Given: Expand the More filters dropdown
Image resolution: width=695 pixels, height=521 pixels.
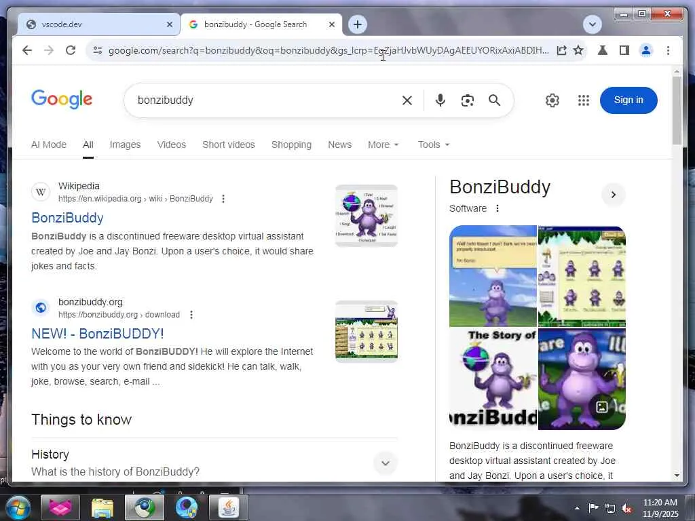Looking at the screenshot, I should [383, 144].
